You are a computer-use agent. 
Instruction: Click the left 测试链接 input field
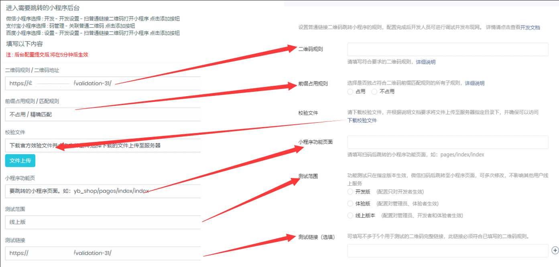pyautogui.click(x=103, y=253)
